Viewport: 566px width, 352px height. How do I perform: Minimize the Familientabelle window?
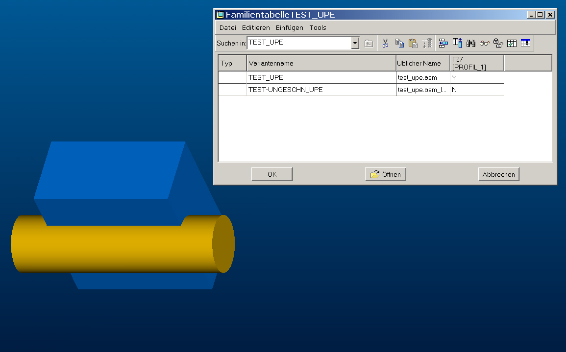coord(531,15)
